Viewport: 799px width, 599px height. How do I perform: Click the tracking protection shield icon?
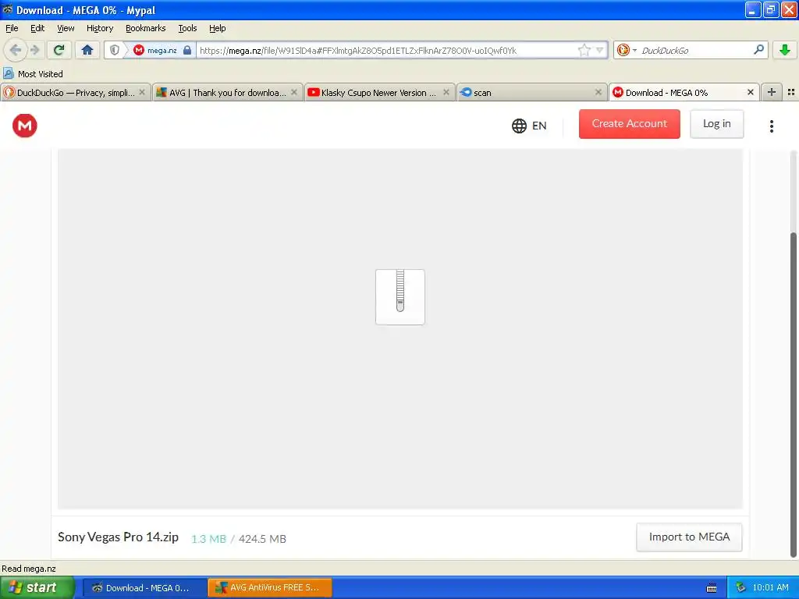(115, 50)
